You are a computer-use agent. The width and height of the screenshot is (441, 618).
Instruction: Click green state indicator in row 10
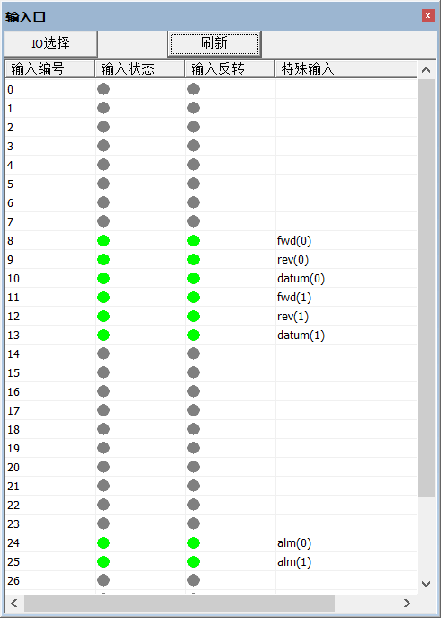click(x=103, y=279)
